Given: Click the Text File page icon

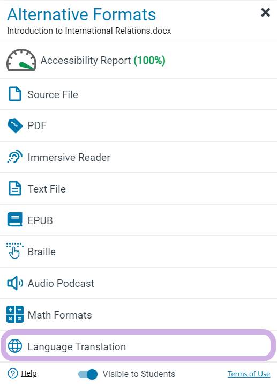Looking at the screenshot, I should (x=15, y=188).
